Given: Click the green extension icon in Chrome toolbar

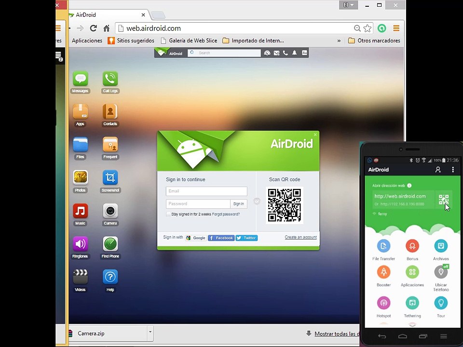Looking at the screenshot, I should point(382,28).
